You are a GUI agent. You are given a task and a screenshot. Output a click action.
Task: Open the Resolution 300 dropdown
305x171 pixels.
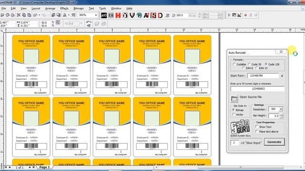[x=281, y=109]
